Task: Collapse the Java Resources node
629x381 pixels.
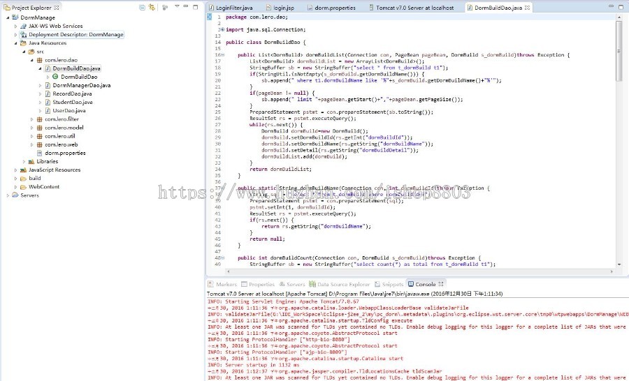Action: tap(15, 43)
